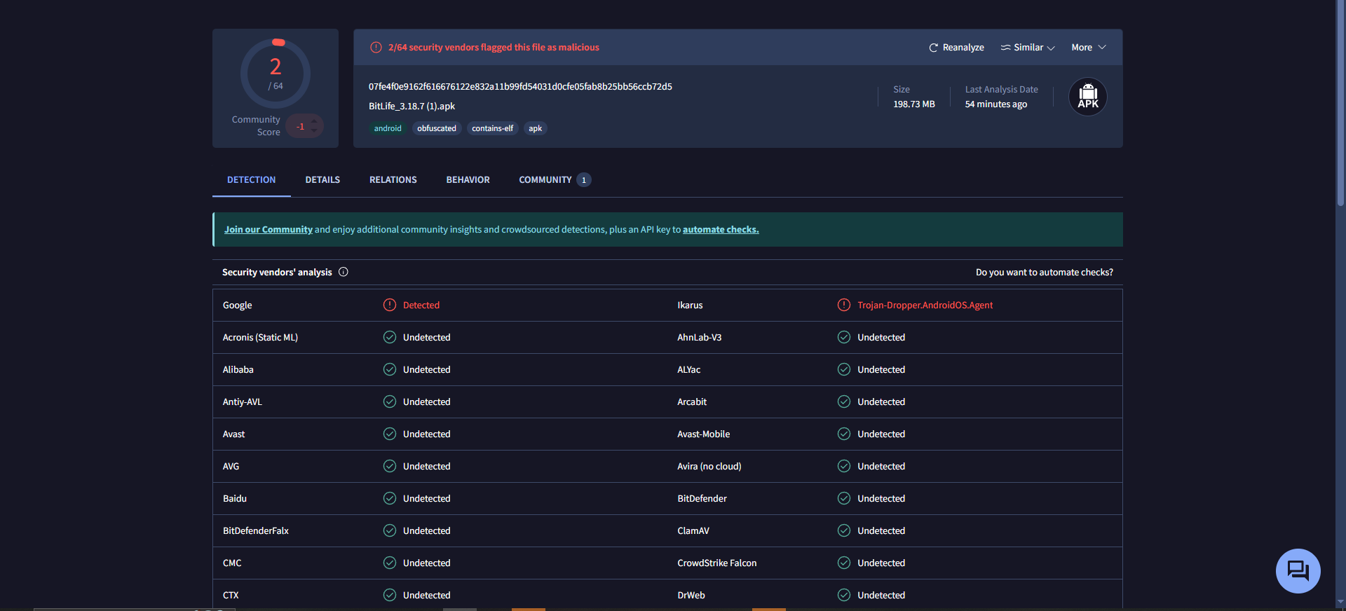
Task: Click the Acronis (Static ML) vendor name
Action: 260,338
